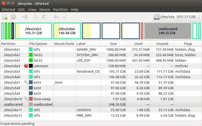The image size is (202, 126).
Task: Open the Partition menu
Action: pos(60,10)
